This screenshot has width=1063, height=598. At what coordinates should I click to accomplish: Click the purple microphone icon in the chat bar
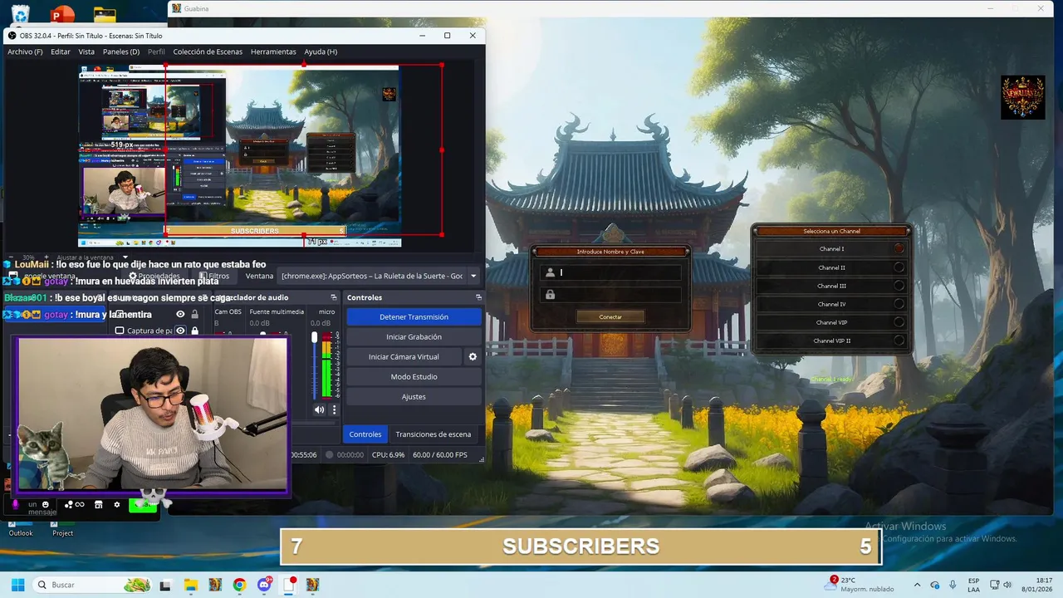click(15, 504)
